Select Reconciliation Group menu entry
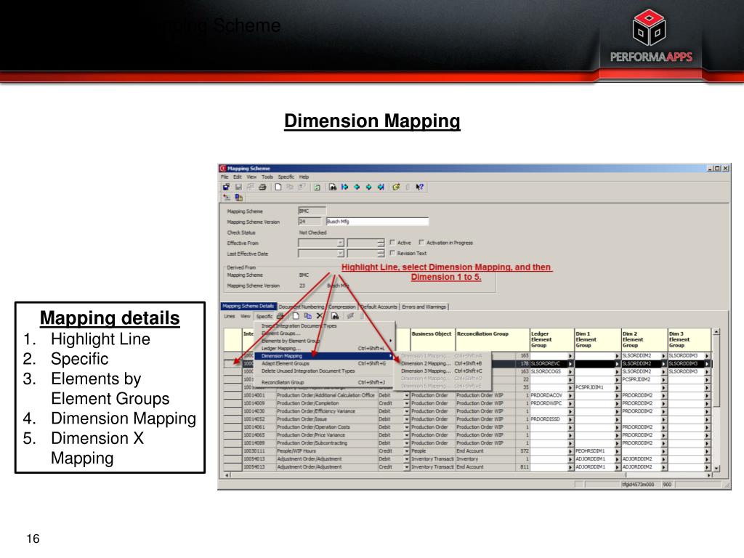744x558 pixels. [325, 382]
